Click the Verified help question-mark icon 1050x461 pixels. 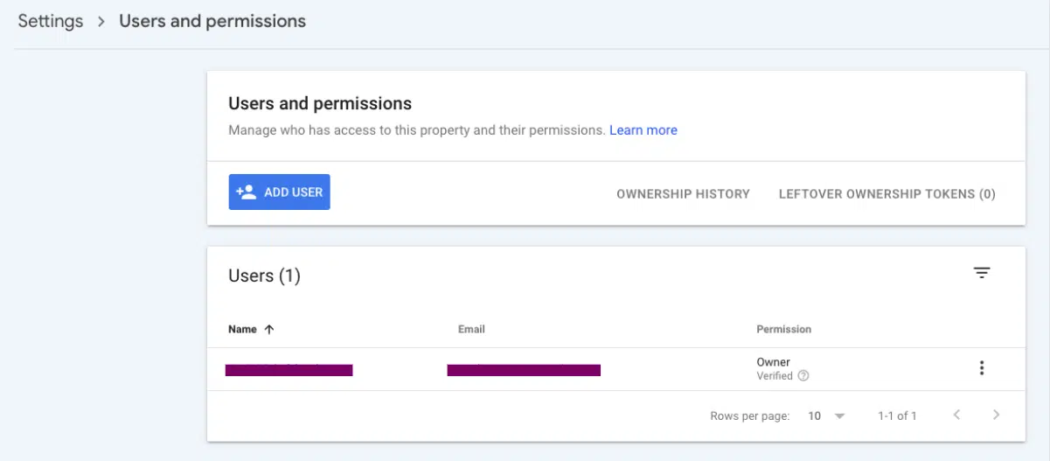pos(803,376)
